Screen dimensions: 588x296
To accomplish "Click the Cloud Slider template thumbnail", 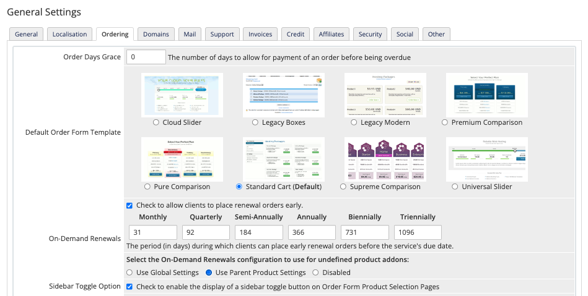I will tap(182, 95).
